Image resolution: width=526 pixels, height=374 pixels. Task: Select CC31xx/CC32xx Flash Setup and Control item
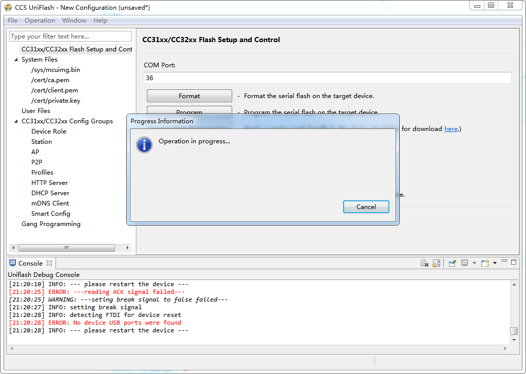(77, 49)
